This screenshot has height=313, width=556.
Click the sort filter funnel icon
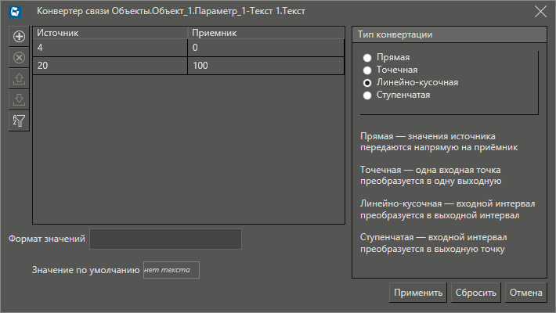[20, 121]
